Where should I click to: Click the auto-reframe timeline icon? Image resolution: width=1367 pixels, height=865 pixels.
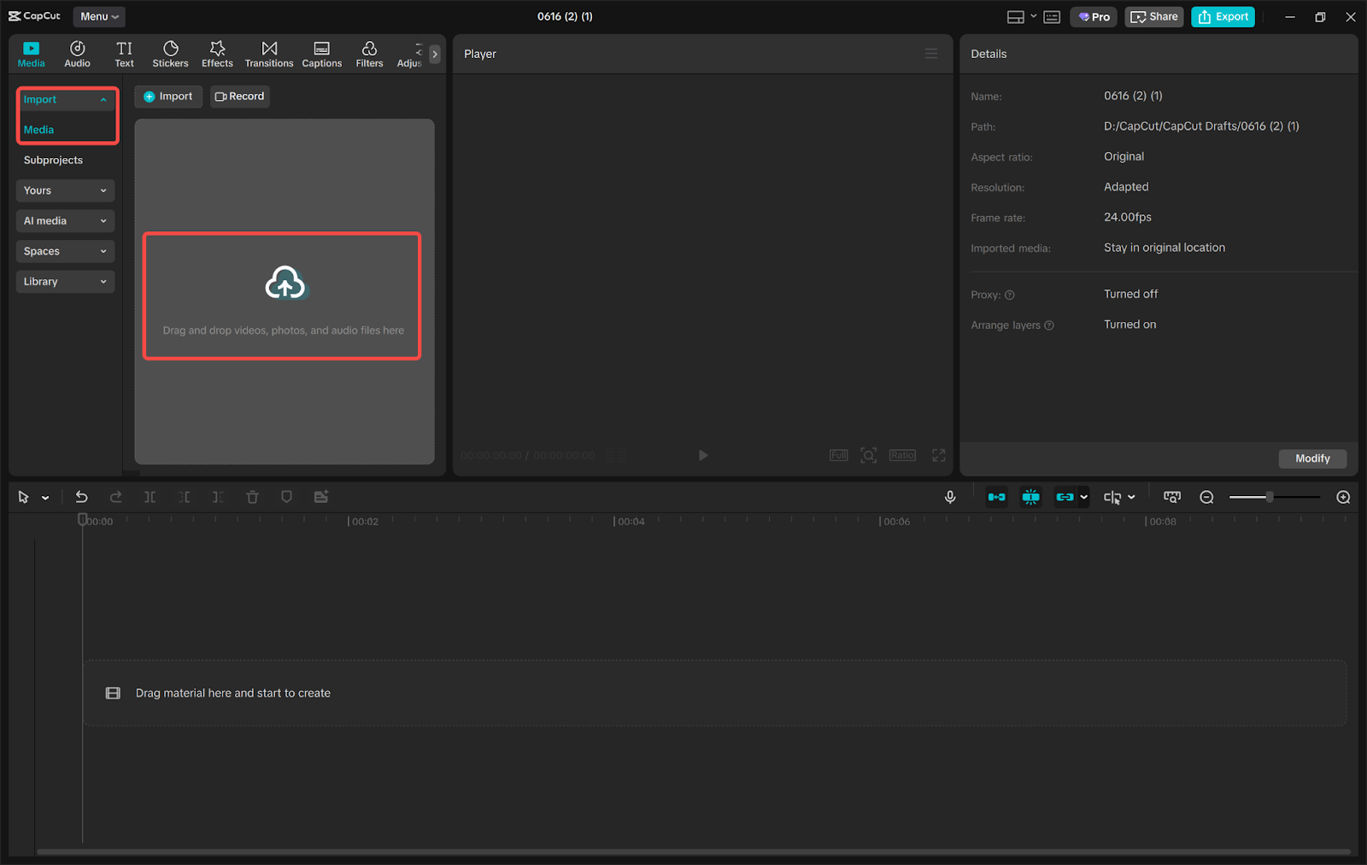point(320,497)
